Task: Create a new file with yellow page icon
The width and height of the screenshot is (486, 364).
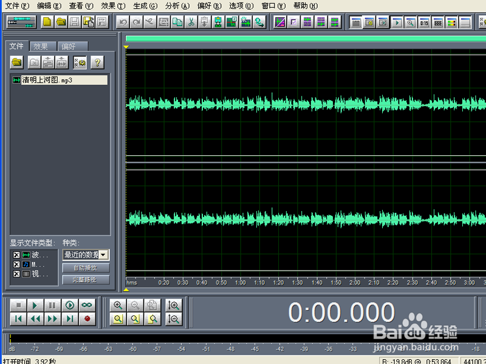Action: tap(47, 22)
